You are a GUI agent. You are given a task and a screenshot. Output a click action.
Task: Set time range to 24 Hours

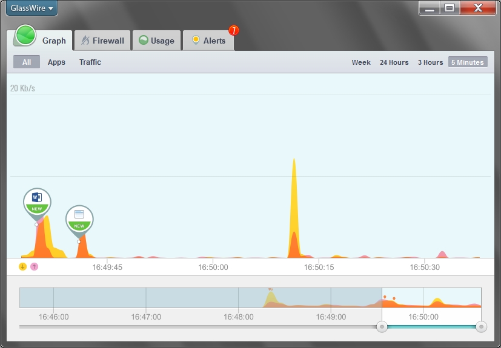(394, 62)
